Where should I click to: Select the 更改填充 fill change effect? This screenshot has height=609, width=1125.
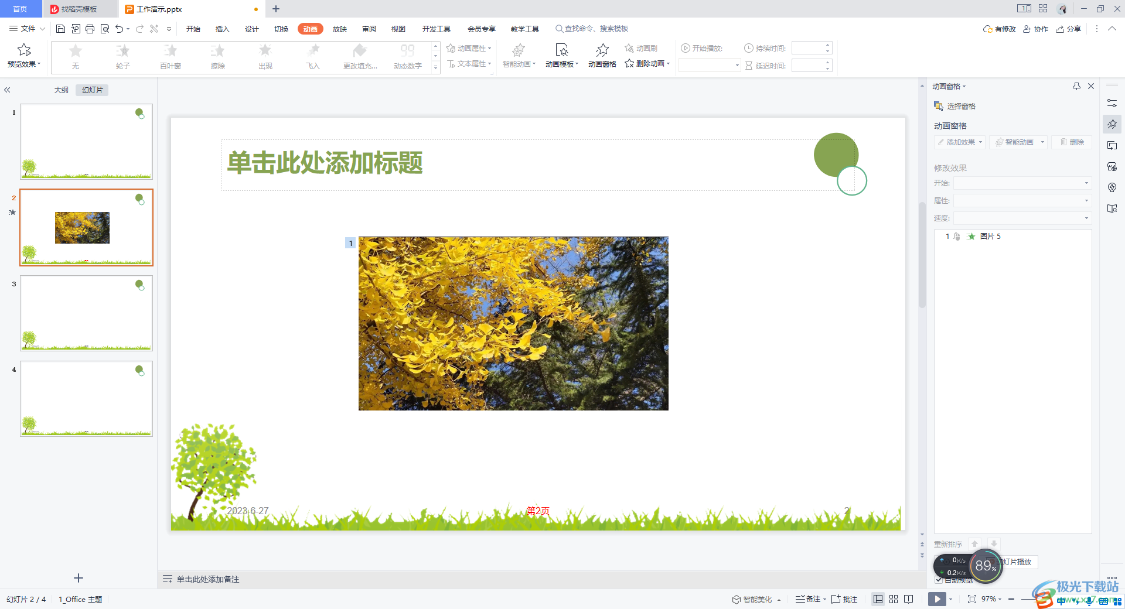[x=360, y=57]
